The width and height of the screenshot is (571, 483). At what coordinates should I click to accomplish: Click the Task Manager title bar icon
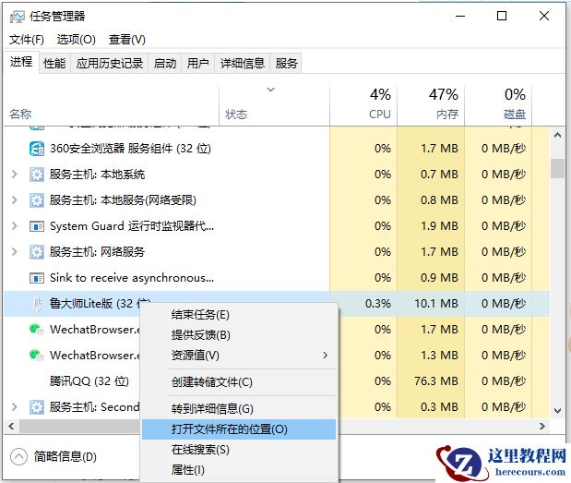(x=18, y=17)
